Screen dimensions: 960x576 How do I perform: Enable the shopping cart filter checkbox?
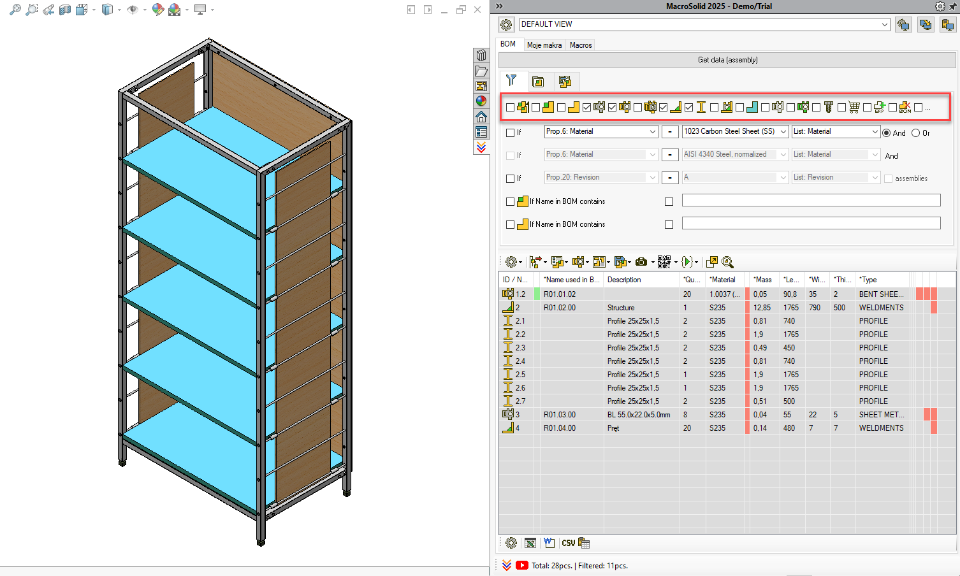click(841, 108)
